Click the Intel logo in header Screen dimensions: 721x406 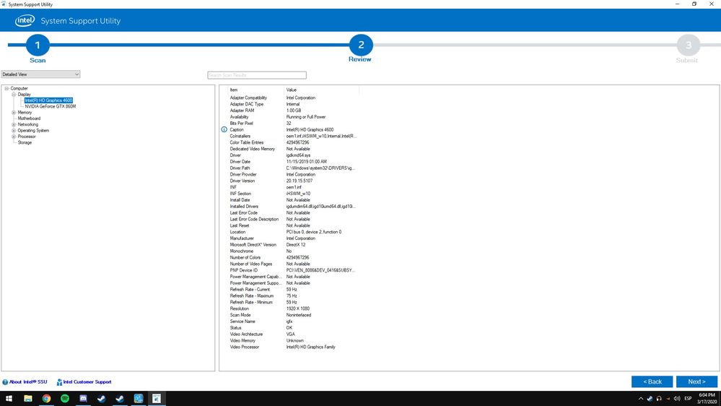[x=25, y=21]
